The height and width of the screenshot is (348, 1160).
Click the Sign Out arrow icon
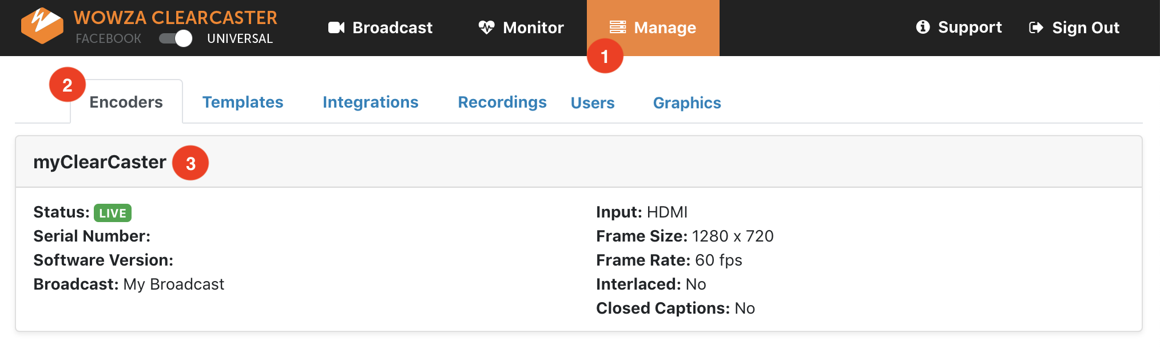tap(1036, 27)
